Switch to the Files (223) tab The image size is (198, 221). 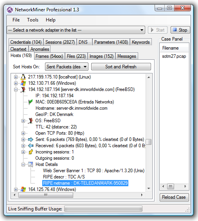(76, 56)
